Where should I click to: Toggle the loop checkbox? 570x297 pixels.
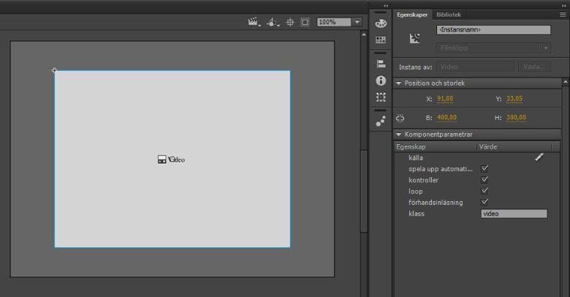tap(484, 191)
